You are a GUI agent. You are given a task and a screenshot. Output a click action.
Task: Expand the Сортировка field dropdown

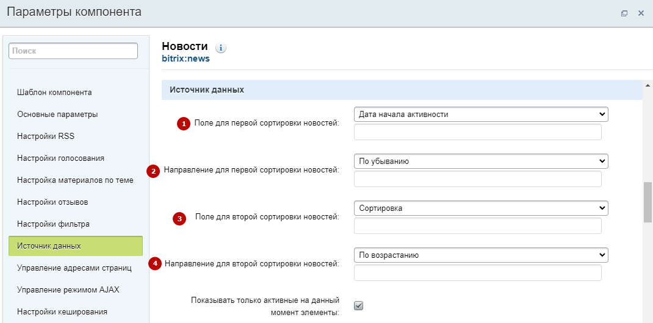[x=481, y=208]
